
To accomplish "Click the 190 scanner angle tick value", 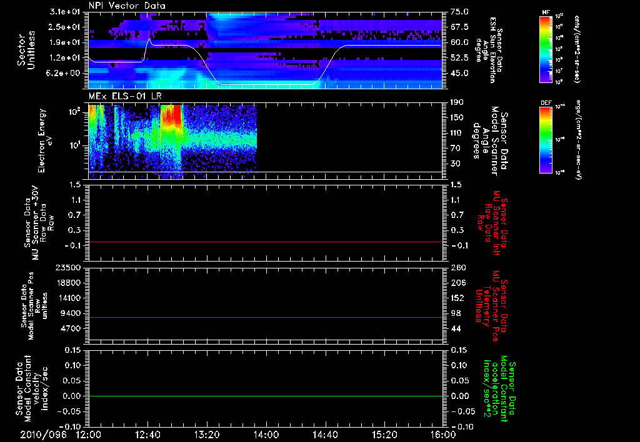I will click(457, 102).
